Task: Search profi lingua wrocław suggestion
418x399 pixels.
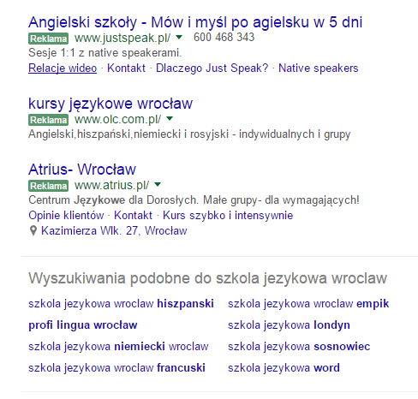Action: 83,325
